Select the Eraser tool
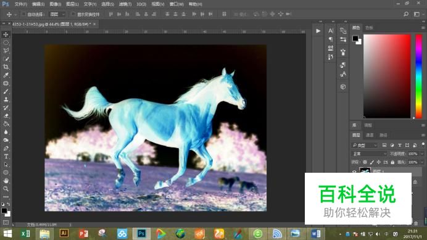The height and width of the screenshot is (240, 427). point(6,116)
